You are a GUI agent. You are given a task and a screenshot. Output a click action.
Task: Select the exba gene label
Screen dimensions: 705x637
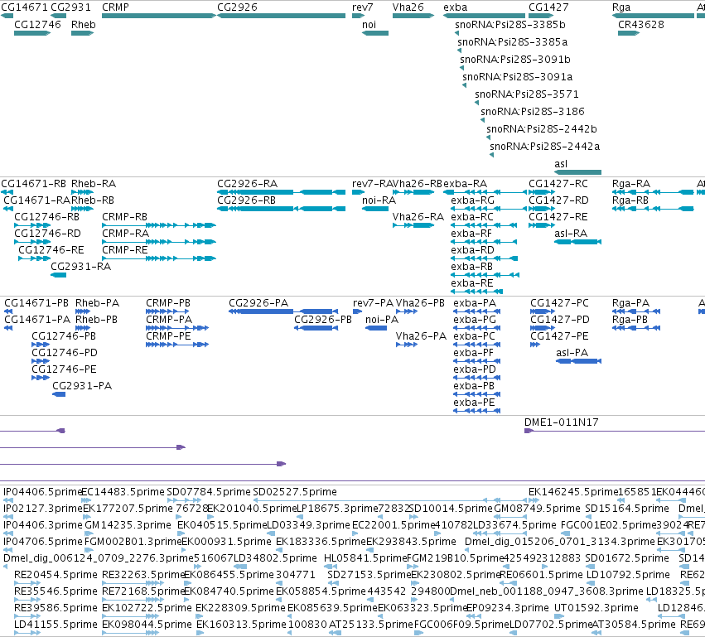point(456,7)
